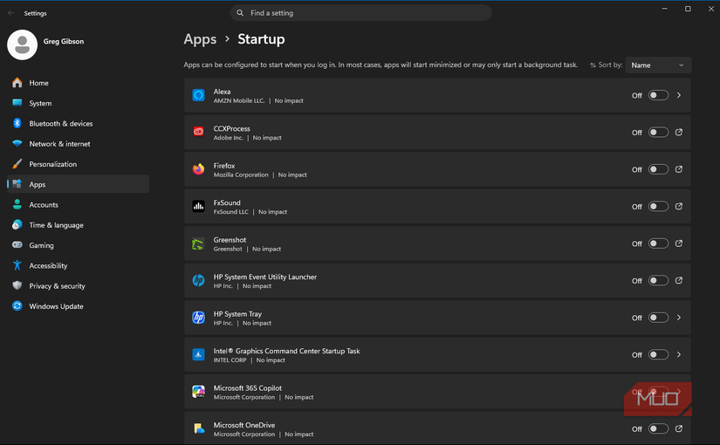Click the Greenshot app icon
720x445 pixels.
point(198,243)
